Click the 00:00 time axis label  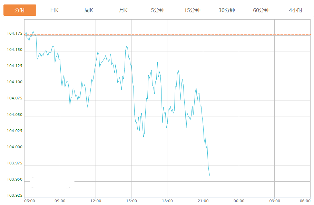coord(239,201)
